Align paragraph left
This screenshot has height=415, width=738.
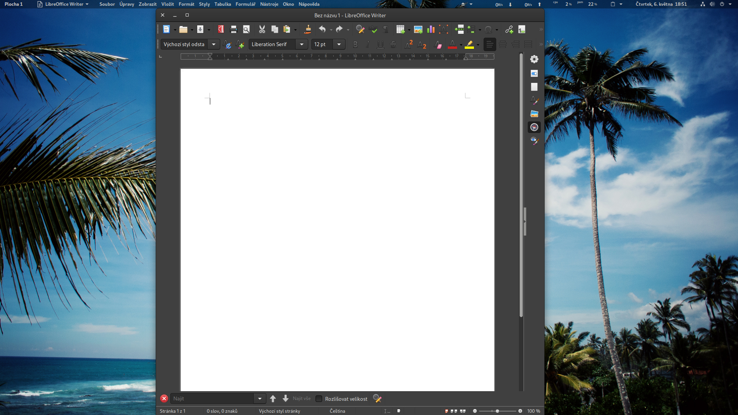(490, 45)
